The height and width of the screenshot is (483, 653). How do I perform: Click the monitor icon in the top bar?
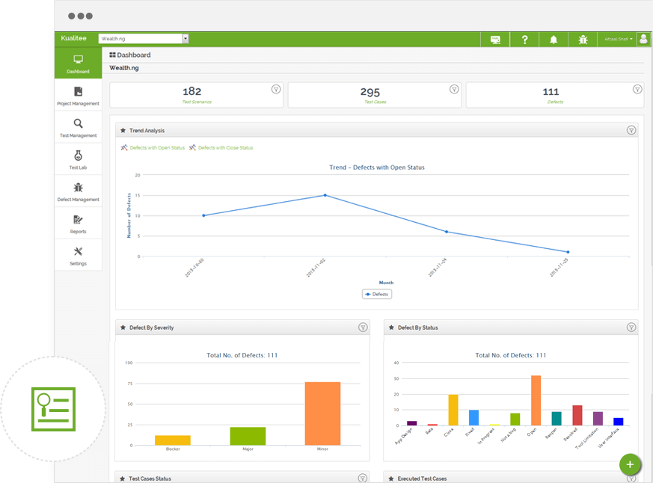(494, 38)
